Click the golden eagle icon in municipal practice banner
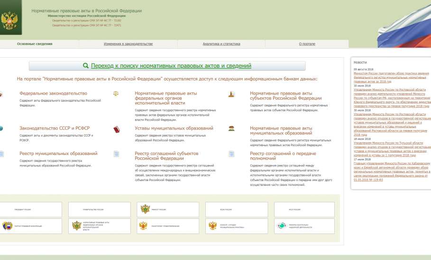The image size is (431, 260). click(212, 226)
